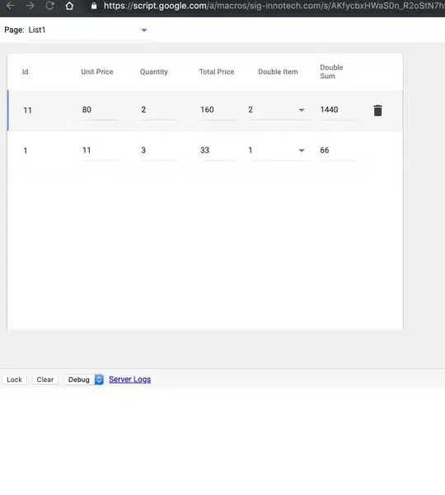Expand Double Item dropdown showing 1
Viewport: 445px width, 495px height.
[x=279, y=150]
